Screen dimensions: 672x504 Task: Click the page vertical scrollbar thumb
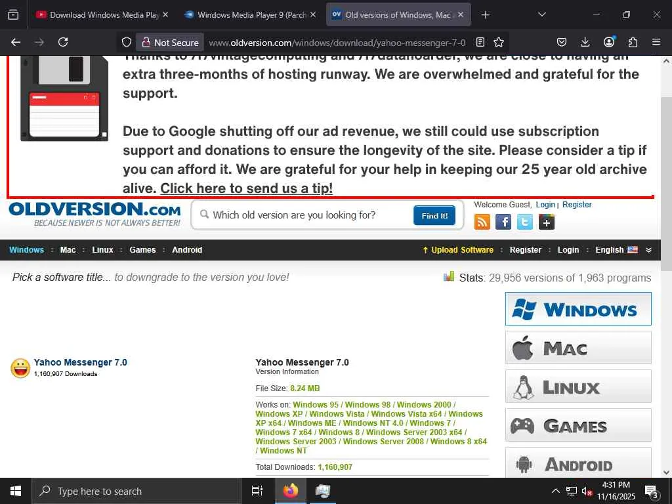[x=666, y=184]
